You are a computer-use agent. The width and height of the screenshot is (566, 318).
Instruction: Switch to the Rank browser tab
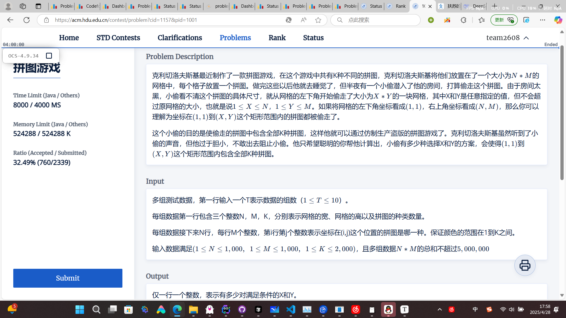pos(397,6)
